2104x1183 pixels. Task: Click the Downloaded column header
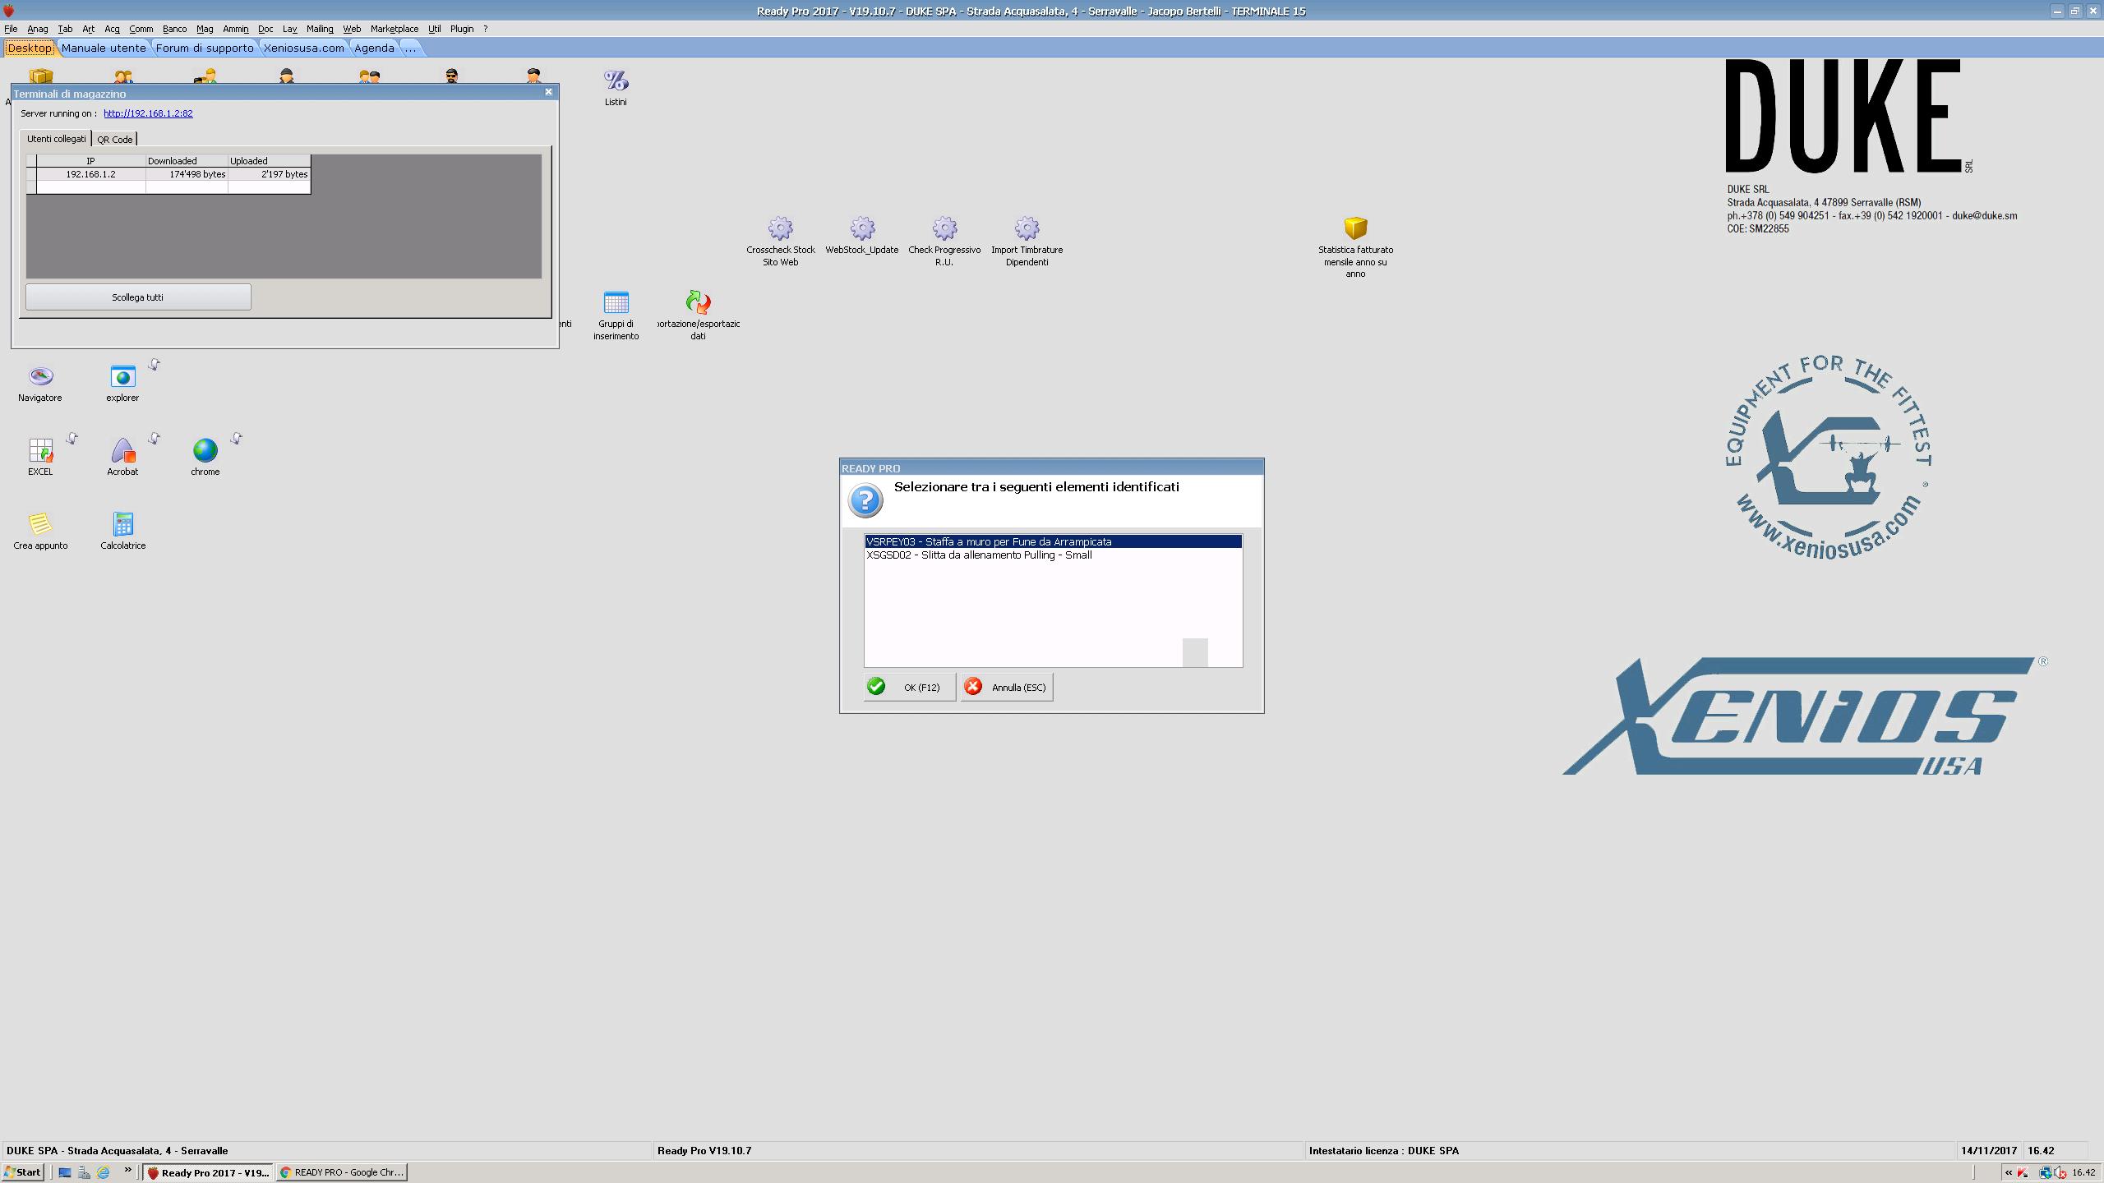point(187,161)
